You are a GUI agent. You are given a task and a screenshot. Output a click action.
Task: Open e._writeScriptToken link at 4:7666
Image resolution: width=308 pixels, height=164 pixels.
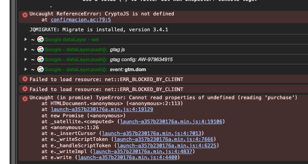coord(164,140)
